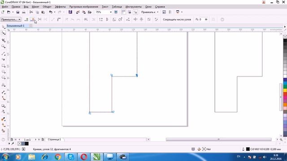
Task: Click the Сокращать число узлов button
Action: 177,19
